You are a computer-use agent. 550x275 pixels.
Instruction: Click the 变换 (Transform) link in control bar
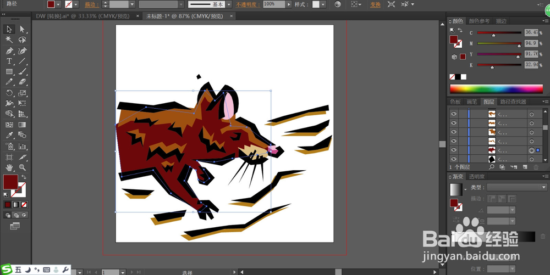point(375,4)
